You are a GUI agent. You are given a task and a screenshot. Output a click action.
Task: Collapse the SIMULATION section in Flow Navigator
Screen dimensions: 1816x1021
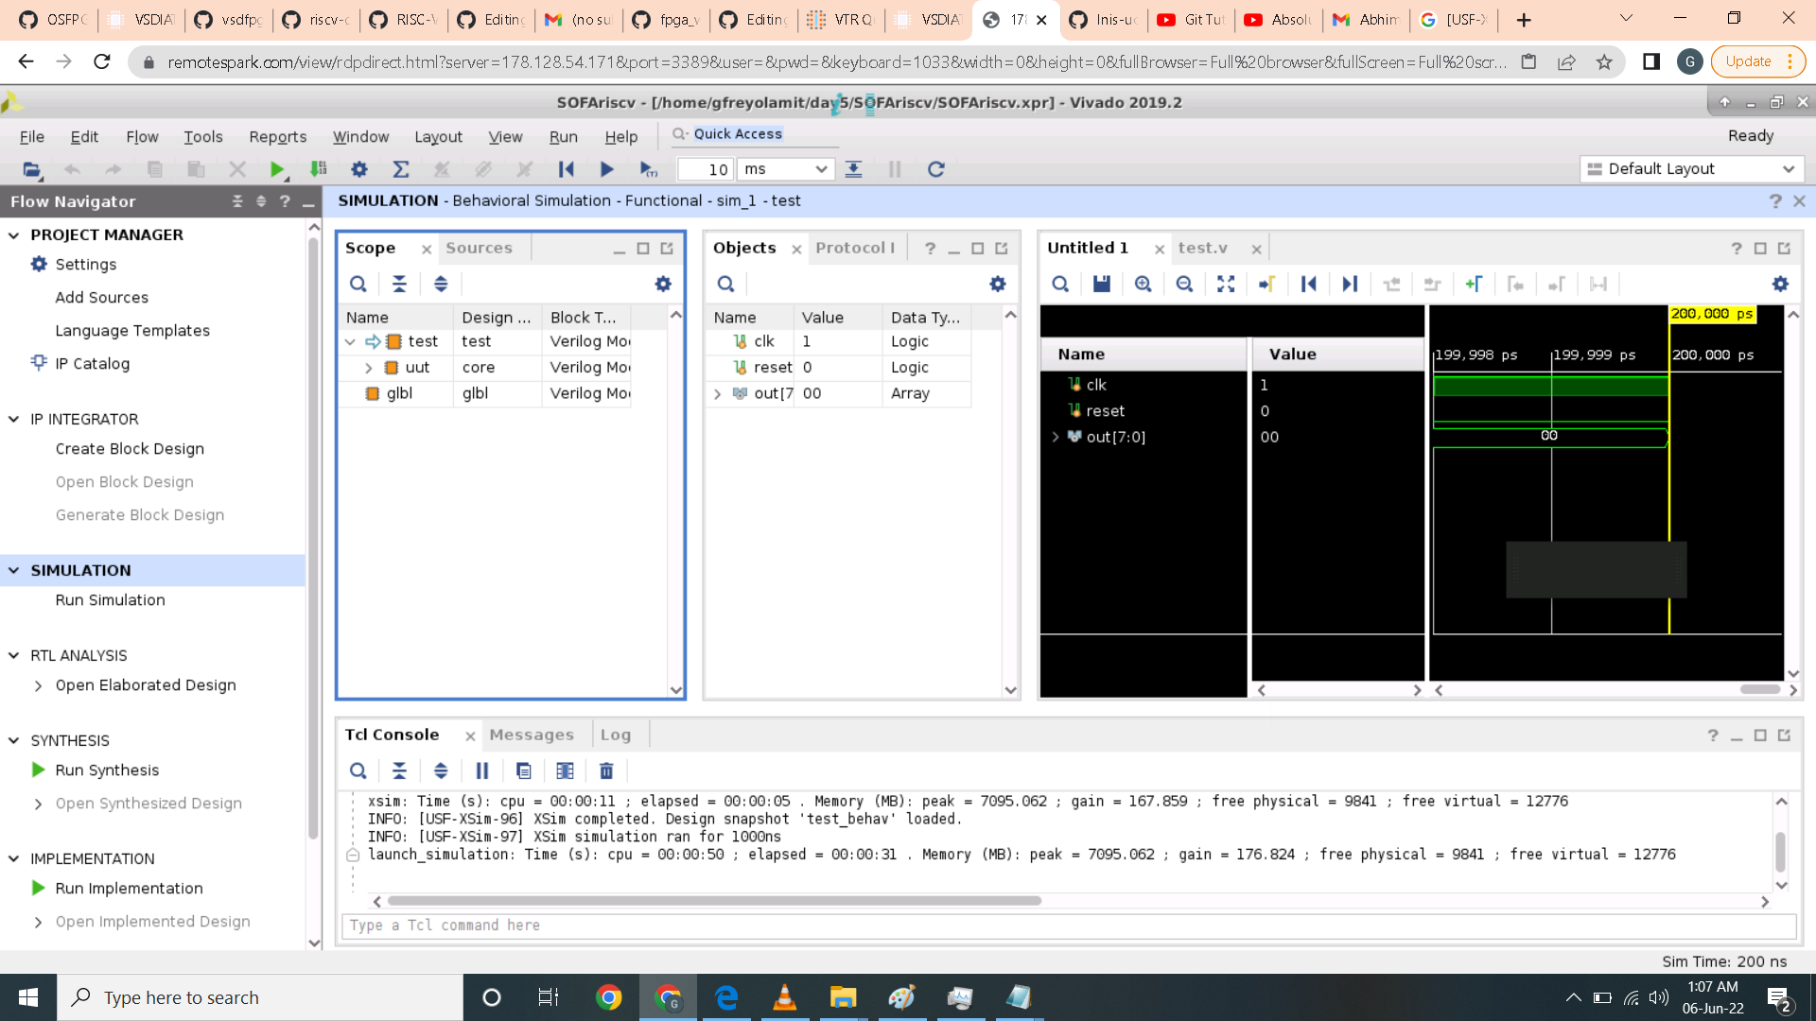[x=14, y=570]
